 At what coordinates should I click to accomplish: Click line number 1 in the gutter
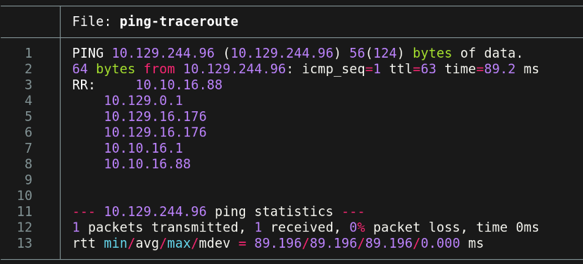29,54
